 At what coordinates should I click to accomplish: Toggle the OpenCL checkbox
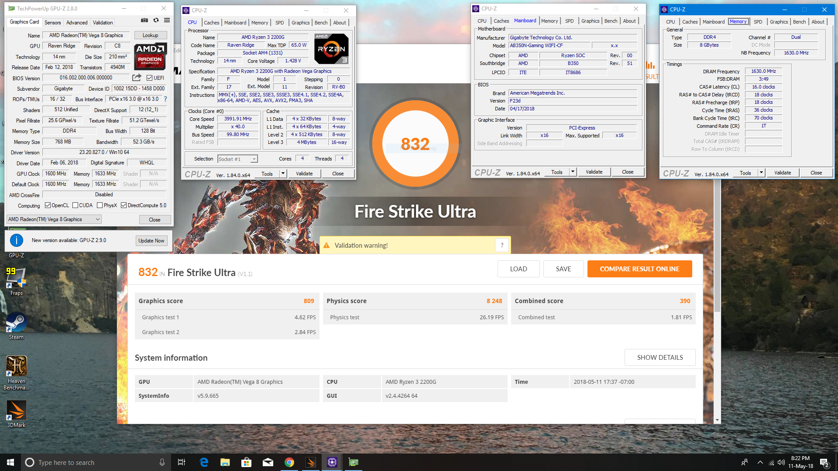coord(48,205)
